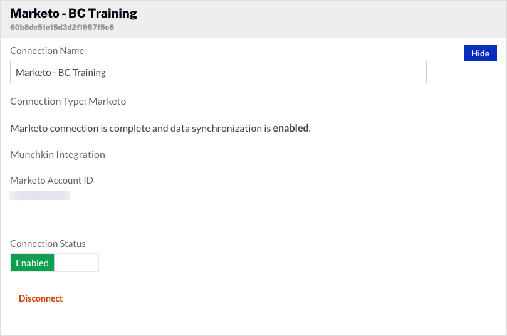Viewport: 507px width, 336px height.
Task: Toggle the Connection Status switch
Action: pyautogui.click(x=55, y=263)
